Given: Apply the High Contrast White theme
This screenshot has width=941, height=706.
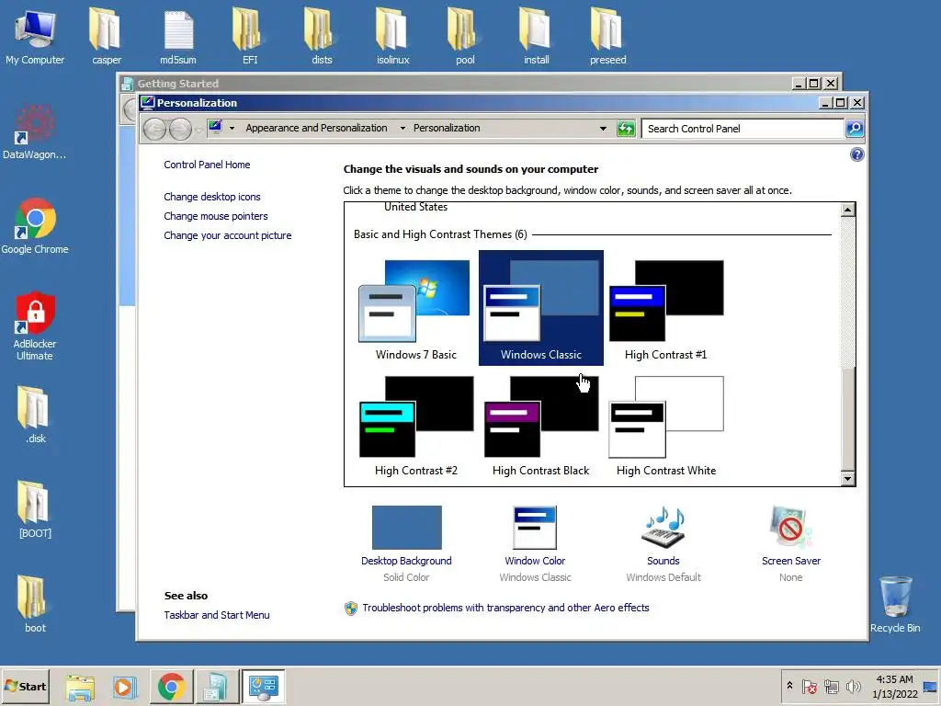Looking at the screenshot, I should pyautogui.click(x=665, y=427).
